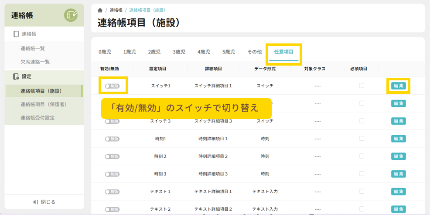Collapse sidebar with 閉じる button

point(44,202)
